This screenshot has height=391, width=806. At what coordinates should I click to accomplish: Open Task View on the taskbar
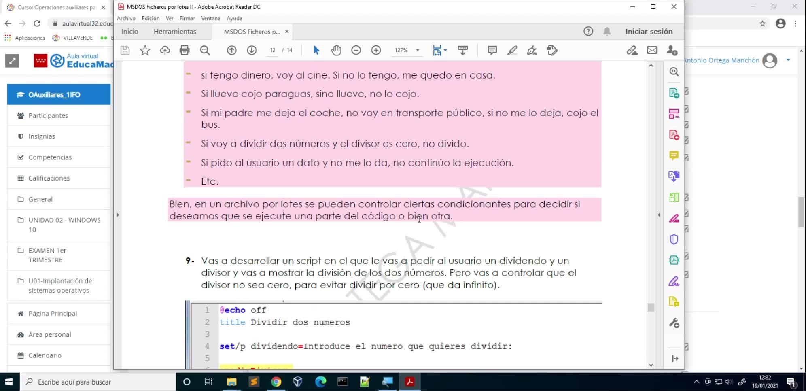208,382
